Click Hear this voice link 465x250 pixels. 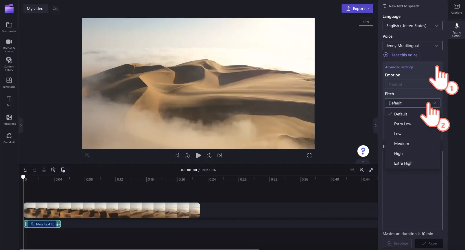(x=401, y=55)
